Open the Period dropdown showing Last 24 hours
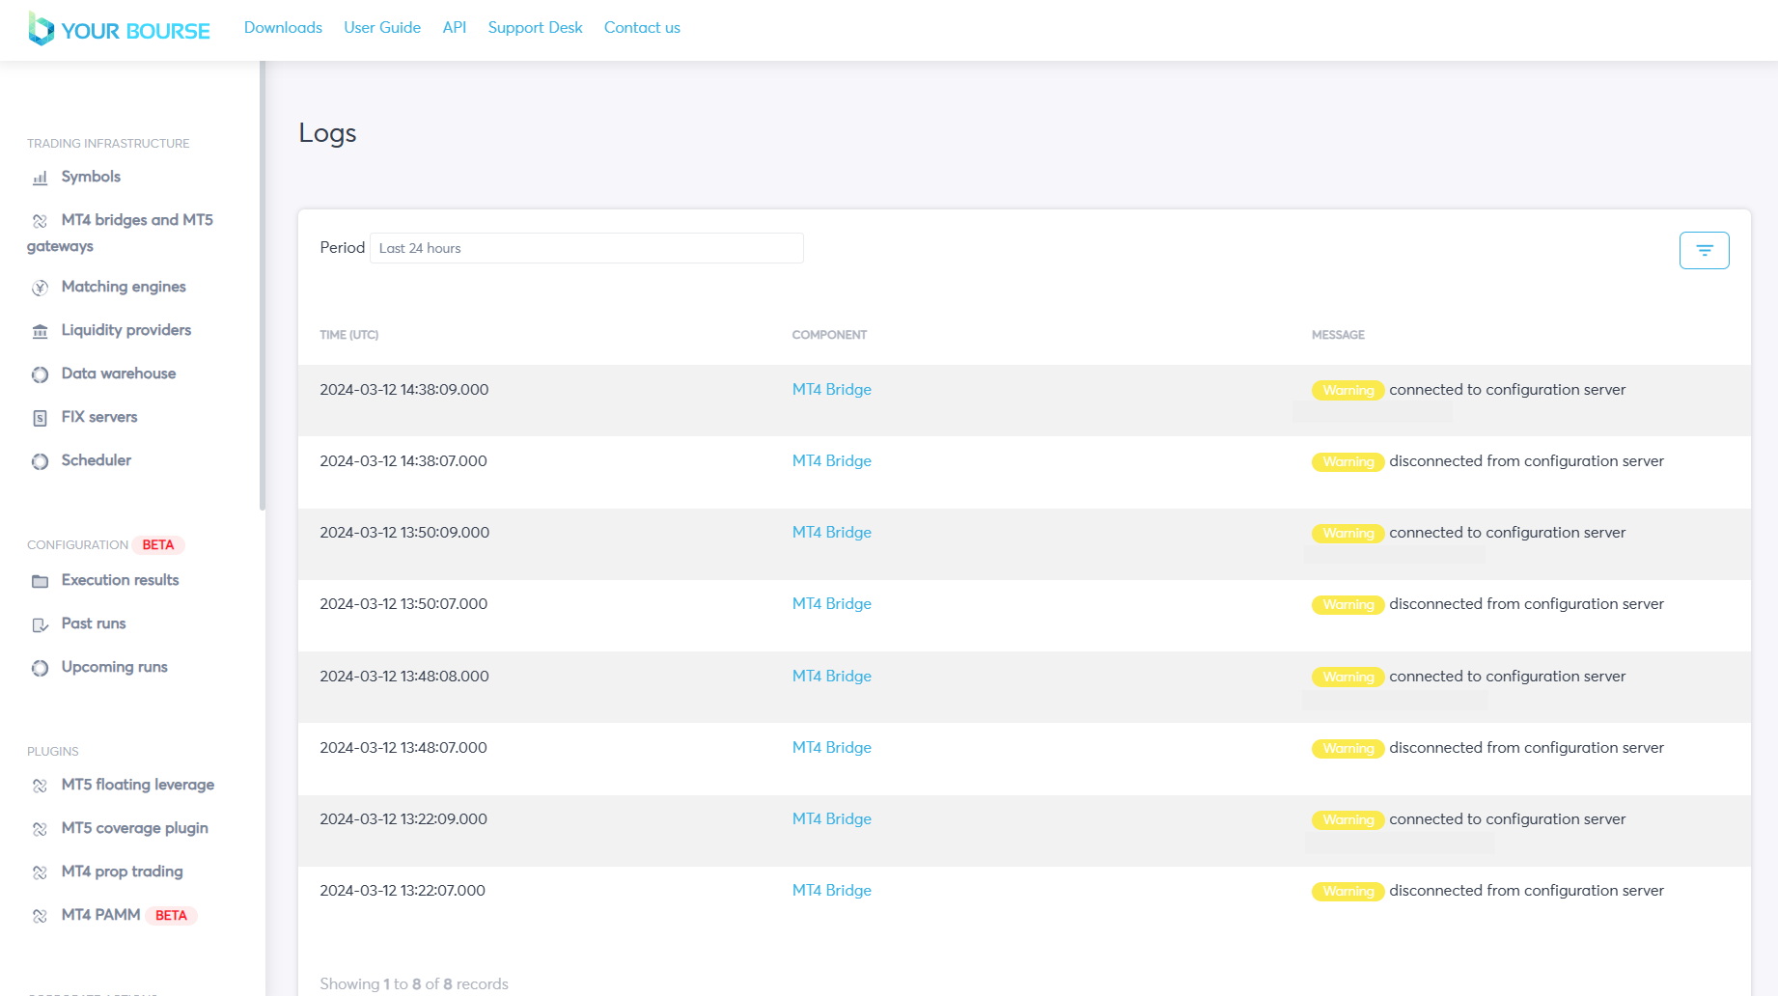This screenshot has height=996, width=1778. [586, 248]
